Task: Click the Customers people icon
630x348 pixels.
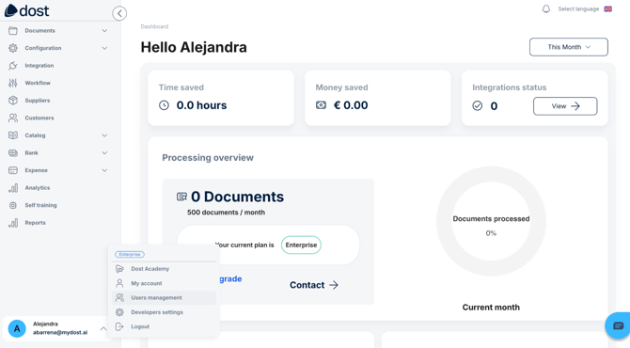Action: tap(13, 118)
